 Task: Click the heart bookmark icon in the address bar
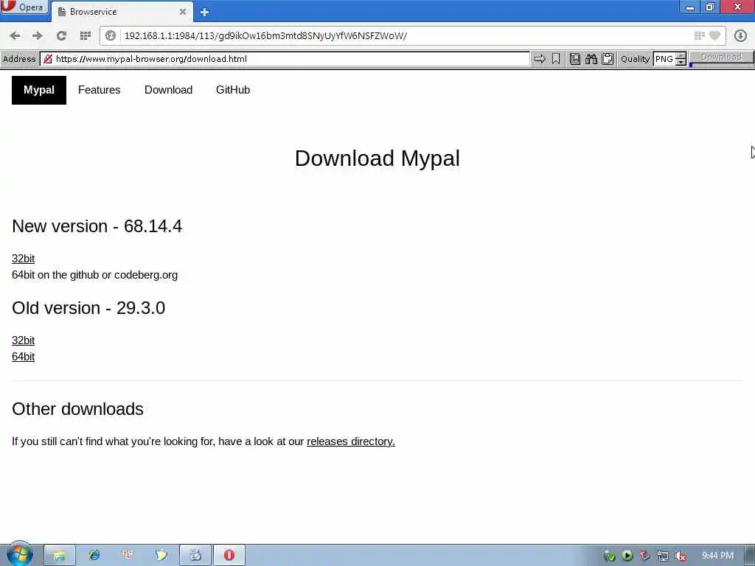coord(714,35)
